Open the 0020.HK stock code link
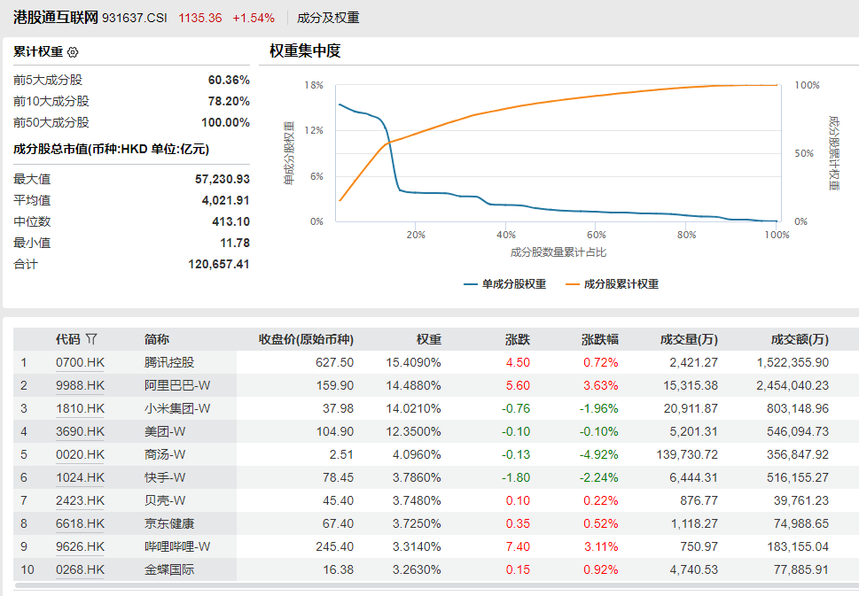The image size is (859, 596). (80, 454)
